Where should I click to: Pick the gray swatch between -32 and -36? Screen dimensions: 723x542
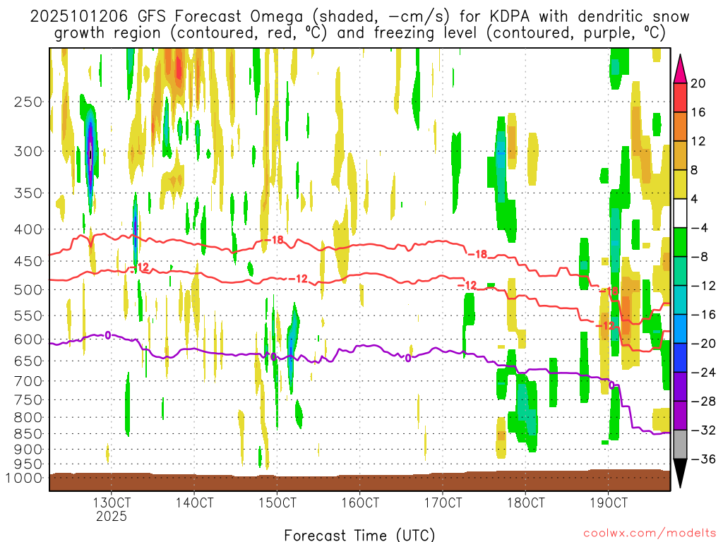[x=680, y=445]
